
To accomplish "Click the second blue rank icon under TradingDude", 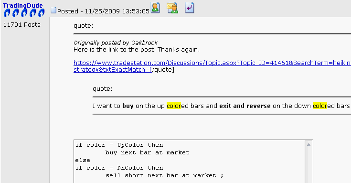I will (15, 13).
